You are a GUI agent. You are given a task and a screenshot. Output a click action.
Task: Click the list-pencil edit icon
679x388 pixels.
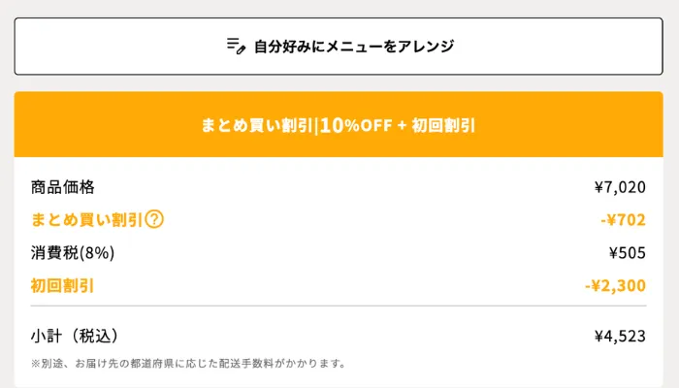tap(236, 46)
